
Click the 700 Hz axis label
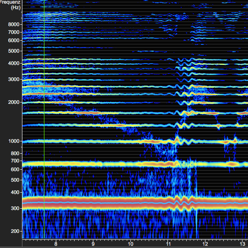tap(15, 161)
